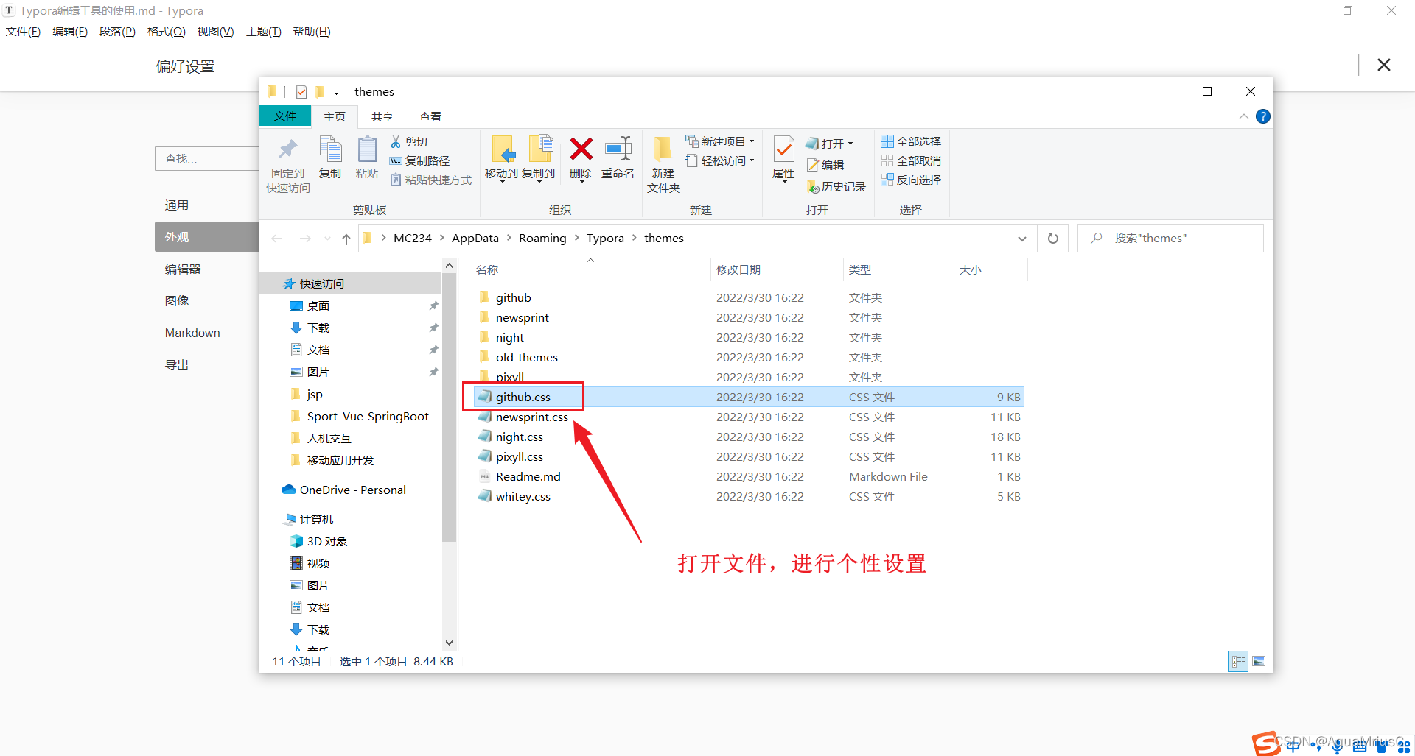Viewport: 1415px width, 756px height.
Task: Click Edit in the Open group
Action: (825, 165)
